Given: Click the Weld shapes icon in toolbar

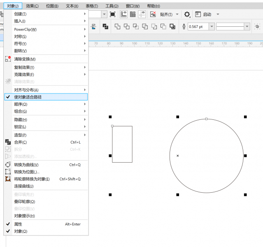Looking at the screenshot, I should click(x=117, y=26).
